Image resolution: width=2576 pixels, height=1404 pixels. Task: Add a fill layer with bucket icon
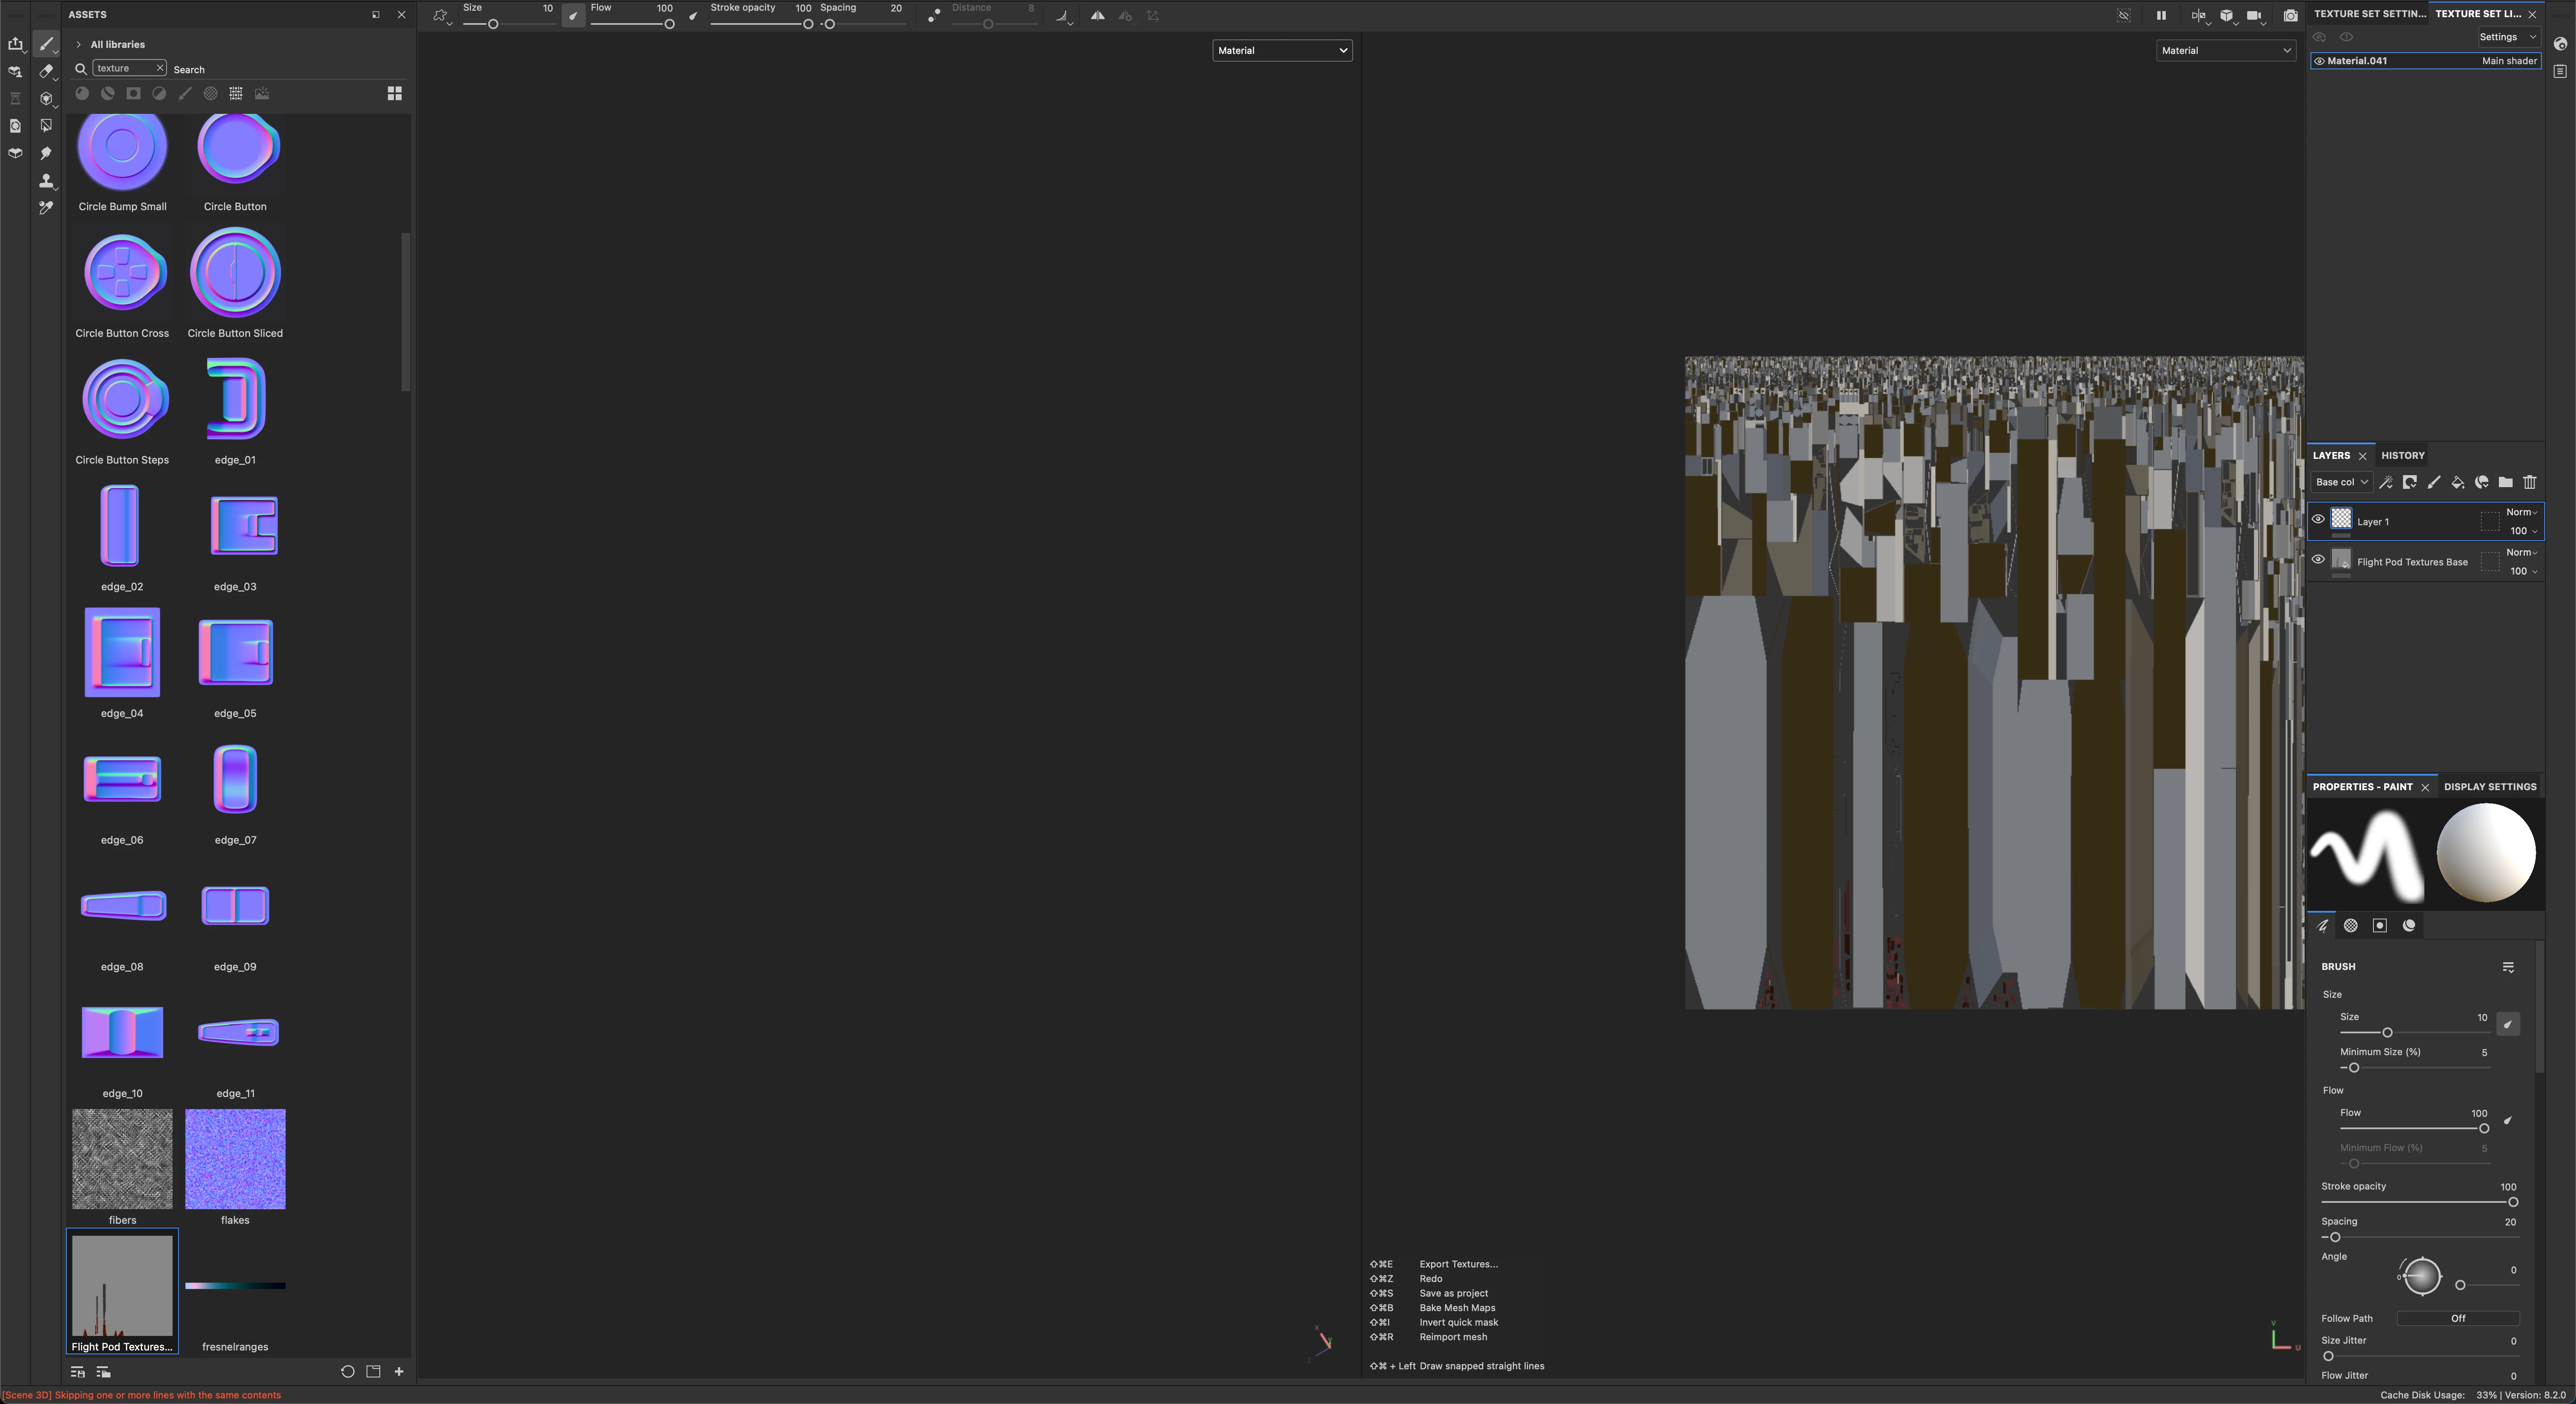tap(2457, 482)
